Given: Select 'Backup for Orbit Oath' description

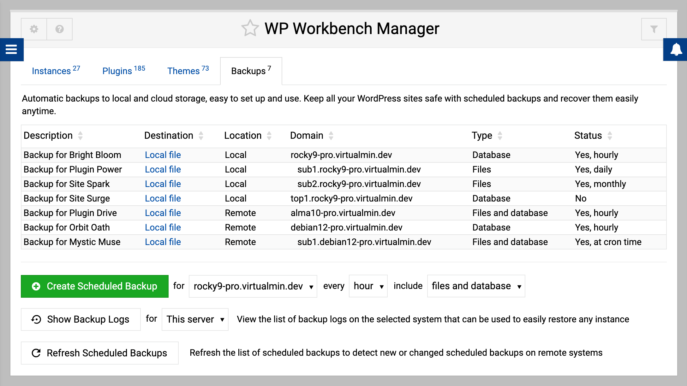Looking at the screenshot, I should click(x=67, y=227).
